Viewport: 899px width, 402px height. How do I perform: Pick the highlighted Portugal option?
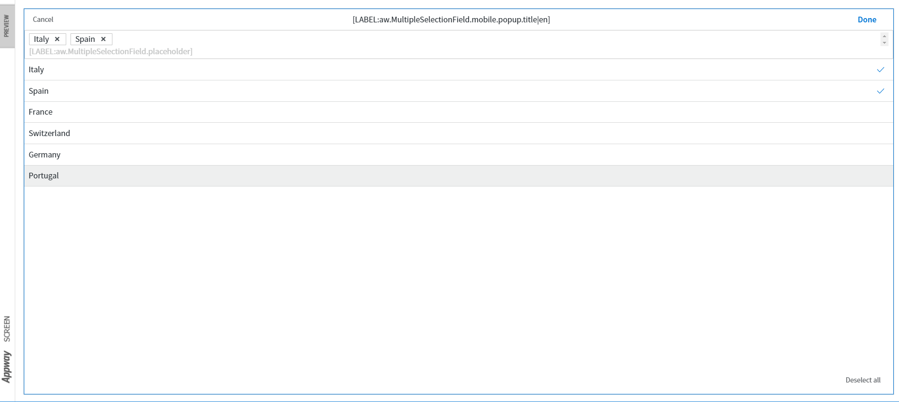[44, 176]
